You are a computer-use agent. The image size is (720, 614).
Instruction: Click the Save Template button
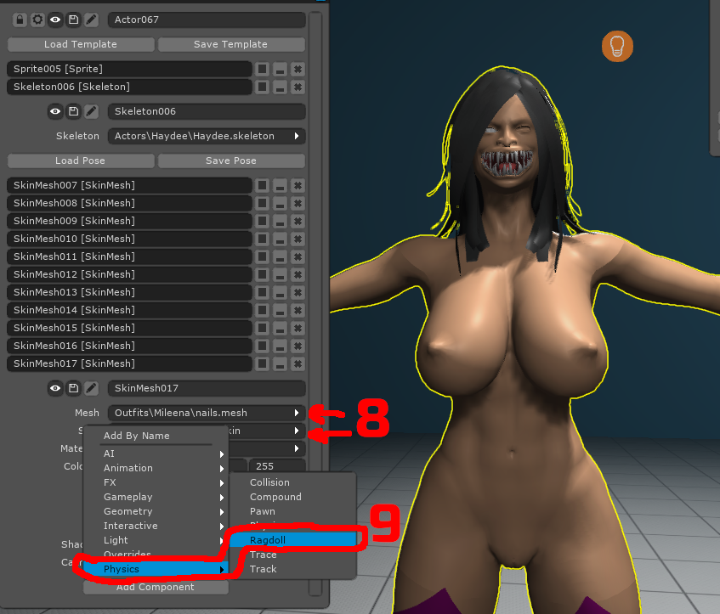click(231, 44)
